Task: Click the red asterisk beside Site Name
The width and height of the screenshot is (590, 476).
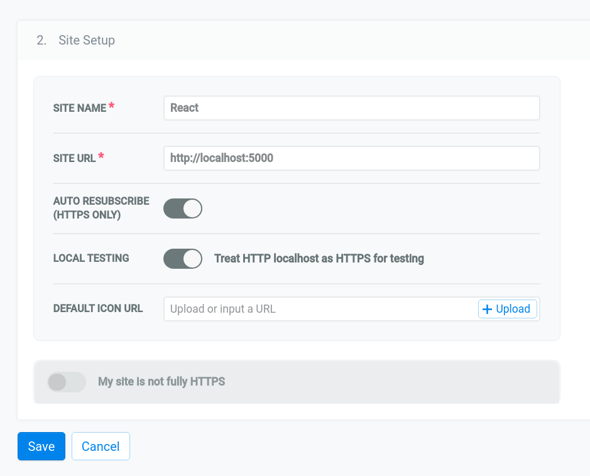Action: 111,105
